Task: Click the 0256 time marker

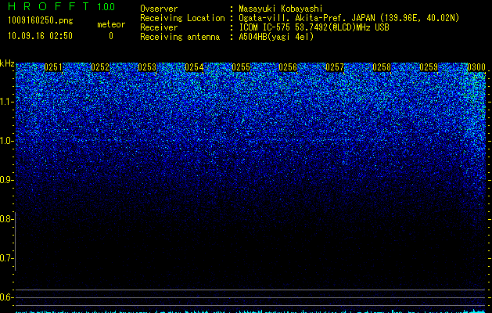Action: [x=288, y=67]
